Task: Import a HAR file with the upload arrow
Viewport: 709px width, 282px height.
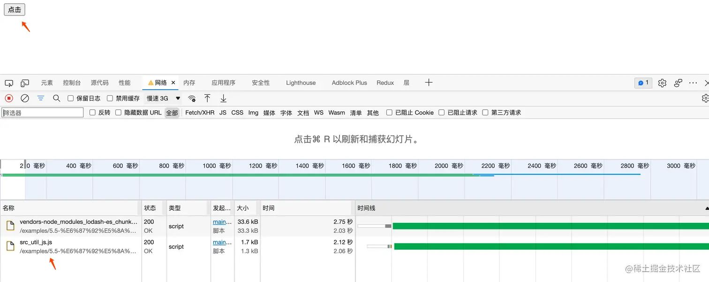Action: click(x=207, y=98)
